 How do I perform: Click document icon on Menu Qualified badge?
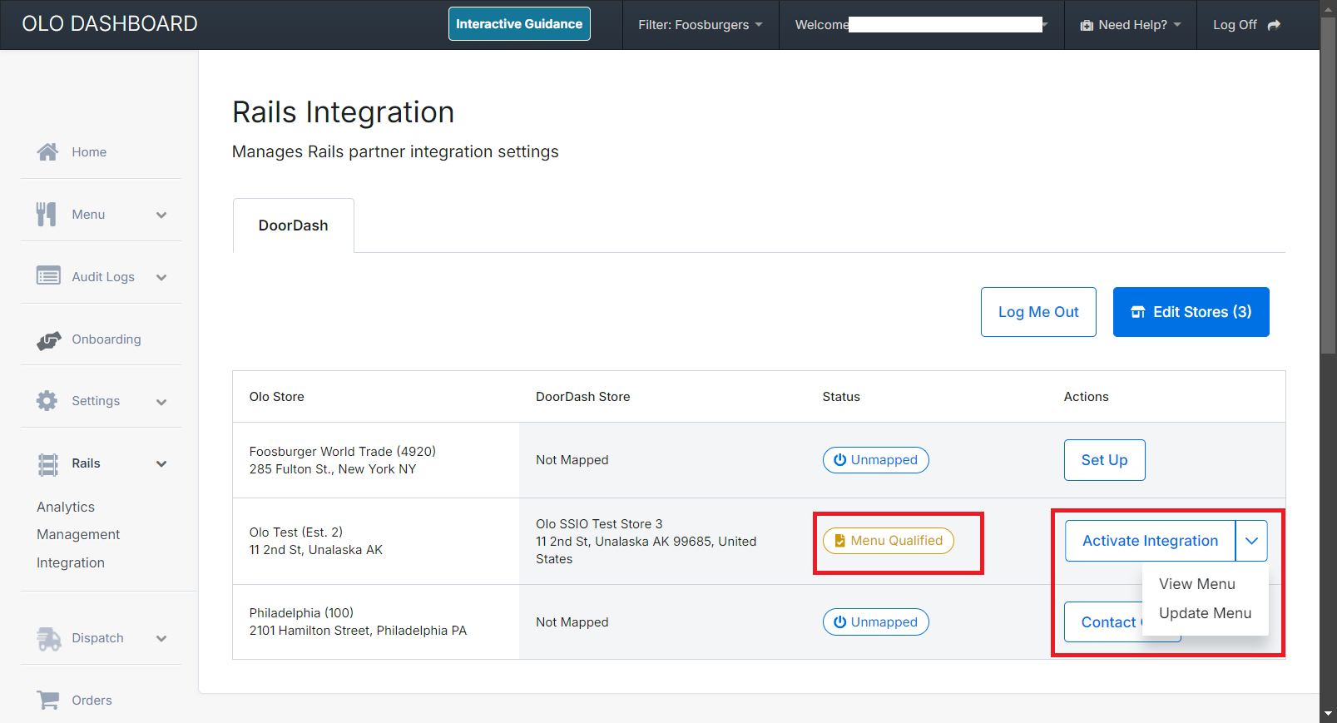840,541
